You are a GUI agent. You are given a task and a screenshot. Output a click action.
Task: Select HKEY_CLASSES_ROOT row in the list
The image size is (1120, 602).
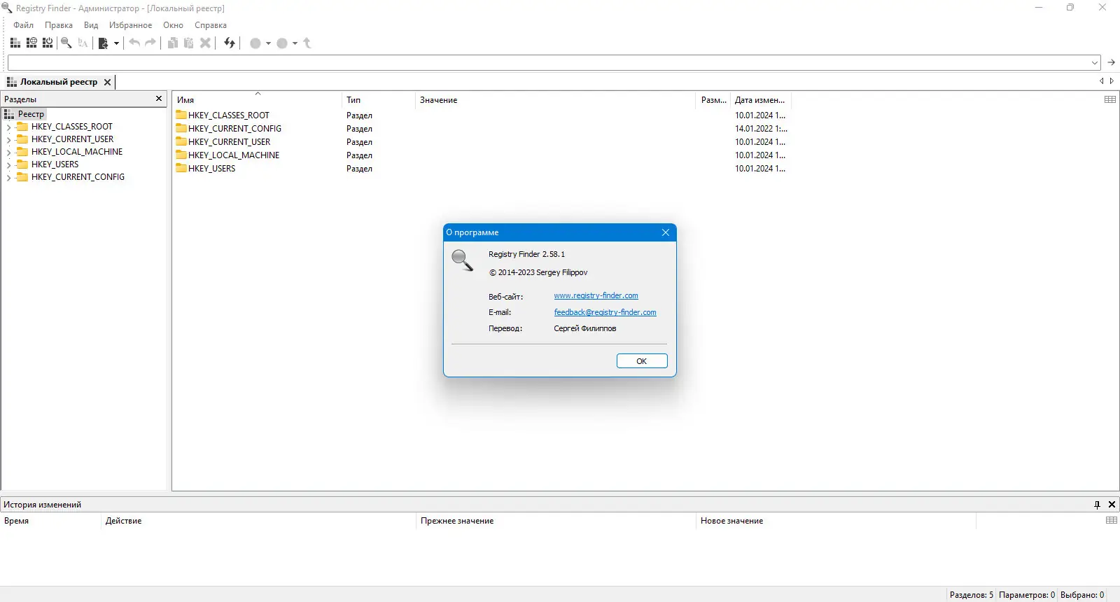click(481, 115)
